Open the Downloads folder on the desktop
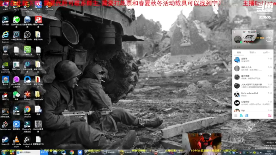 coord(38,96)
